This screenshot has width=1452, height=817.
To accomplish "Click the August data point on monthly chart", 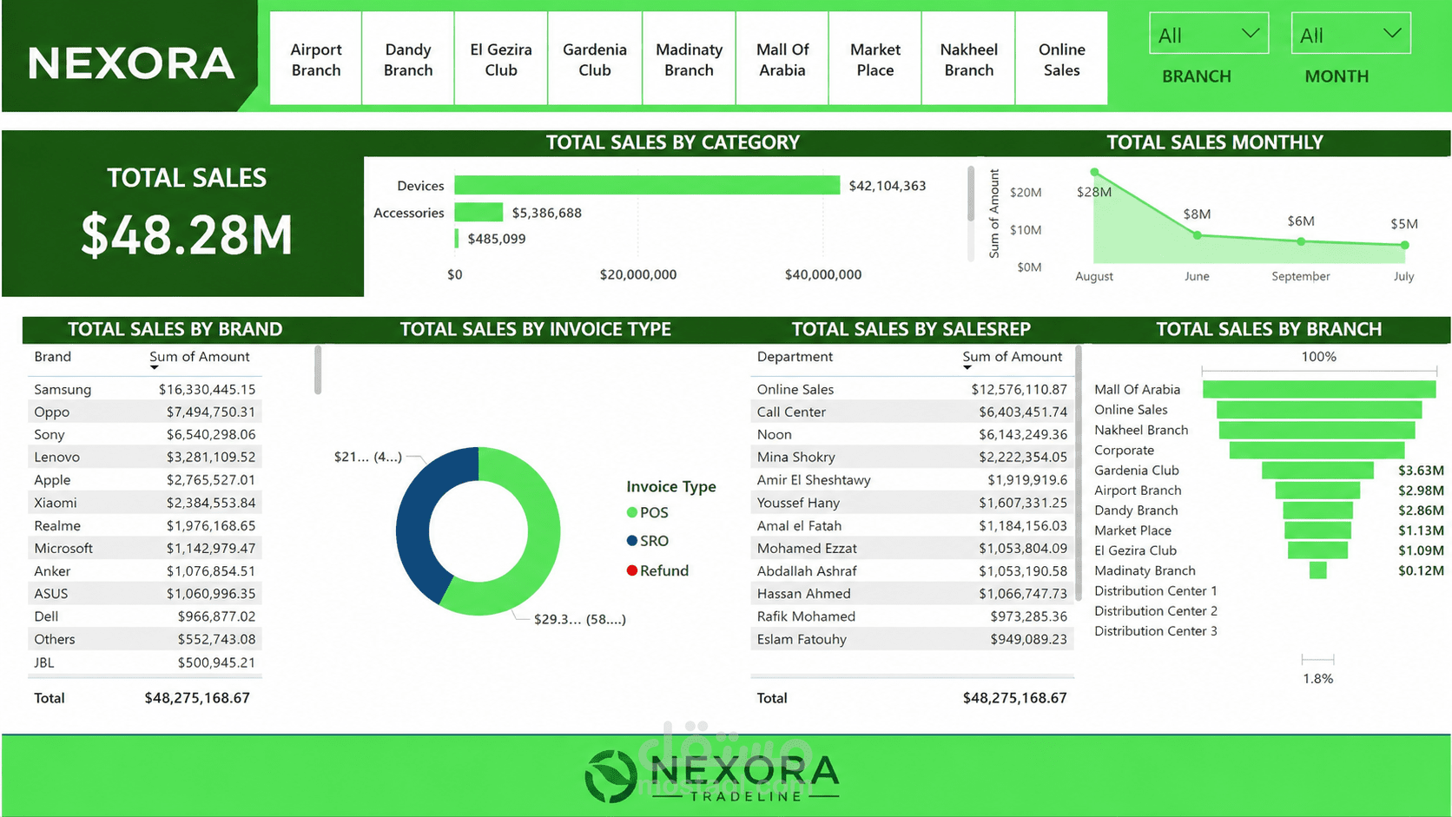I will [x=1094, y=172].
